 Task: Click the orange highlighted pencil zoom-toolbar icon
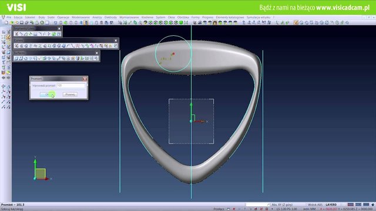click(x=296, y=22)
